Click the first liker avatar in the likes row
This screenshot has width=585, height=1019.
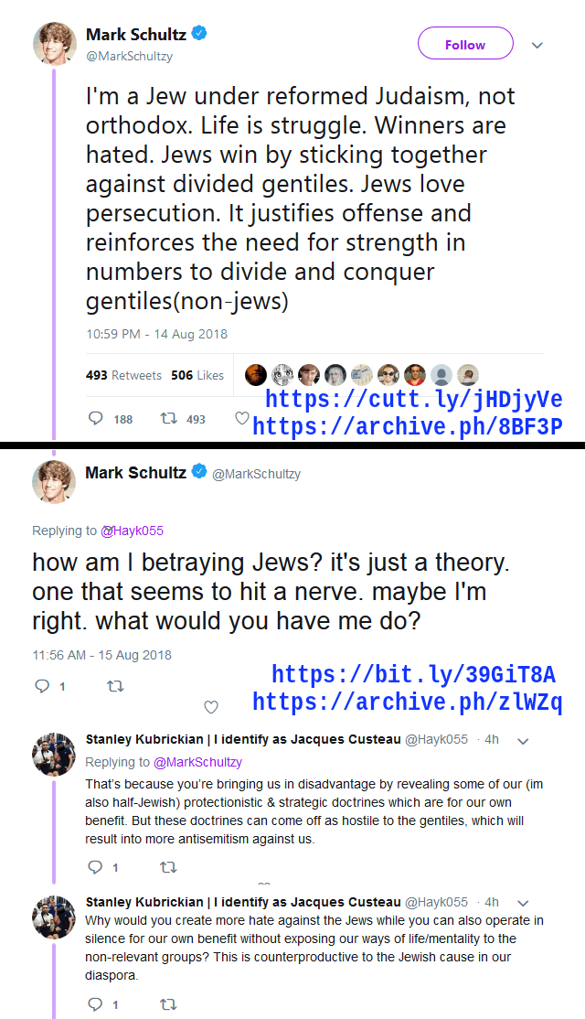pos(256,374)
